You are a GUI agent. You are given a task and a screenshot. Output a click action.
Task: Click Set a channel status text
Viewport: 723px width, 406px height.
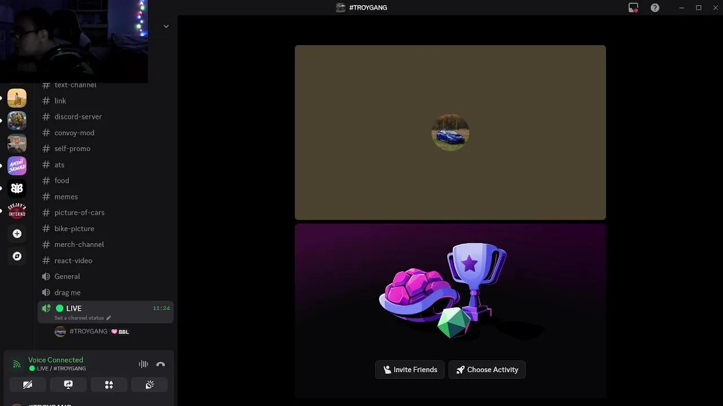(x=79, y=318)
